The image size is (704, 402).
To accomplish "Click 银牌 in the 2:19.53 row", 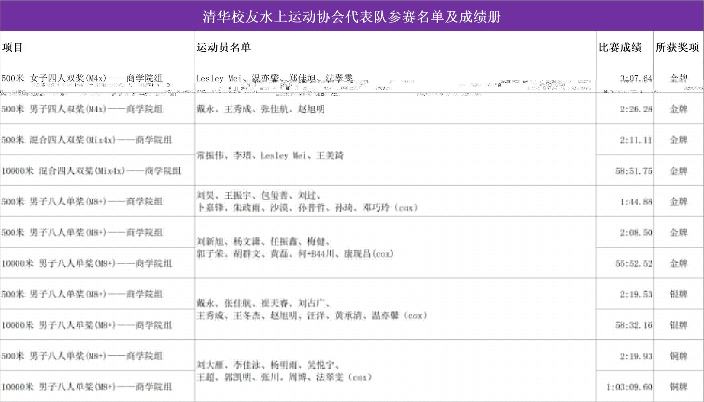I will (679, 294).
